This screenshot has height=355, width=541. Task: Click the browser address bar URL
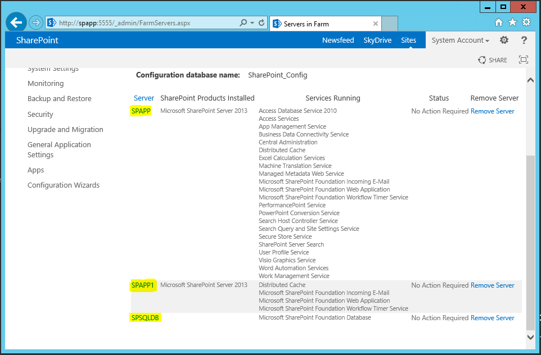(124, 23)
